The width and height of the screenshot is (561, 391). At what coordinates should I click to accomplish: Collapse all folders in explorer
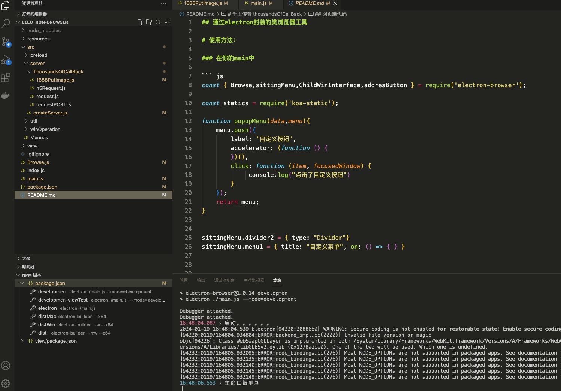tap(167, 22)
